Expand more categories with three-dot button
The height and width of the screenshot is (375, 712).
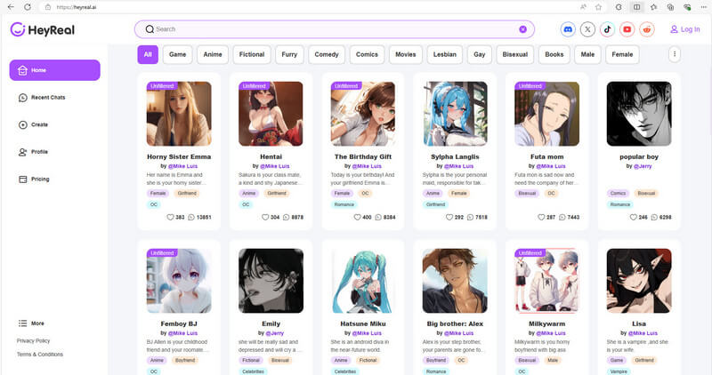675,54
